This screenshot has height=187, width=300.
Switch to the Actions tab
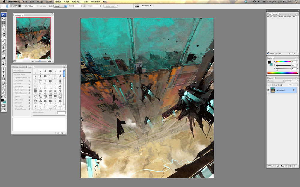click(23, 67)
